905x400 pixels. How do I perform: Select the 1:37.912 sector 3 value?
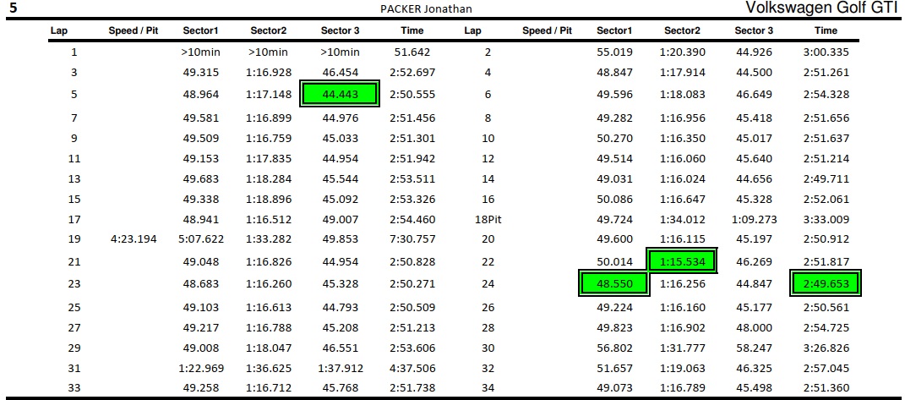340,367
